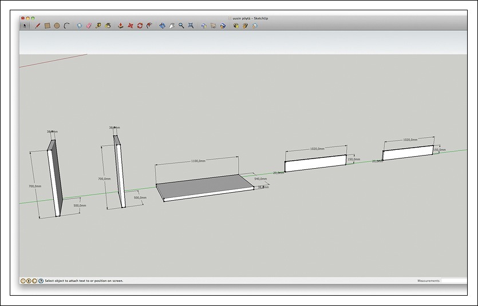Click the Share Component icon
The image size is (478, 306).
tap(255, 26)
